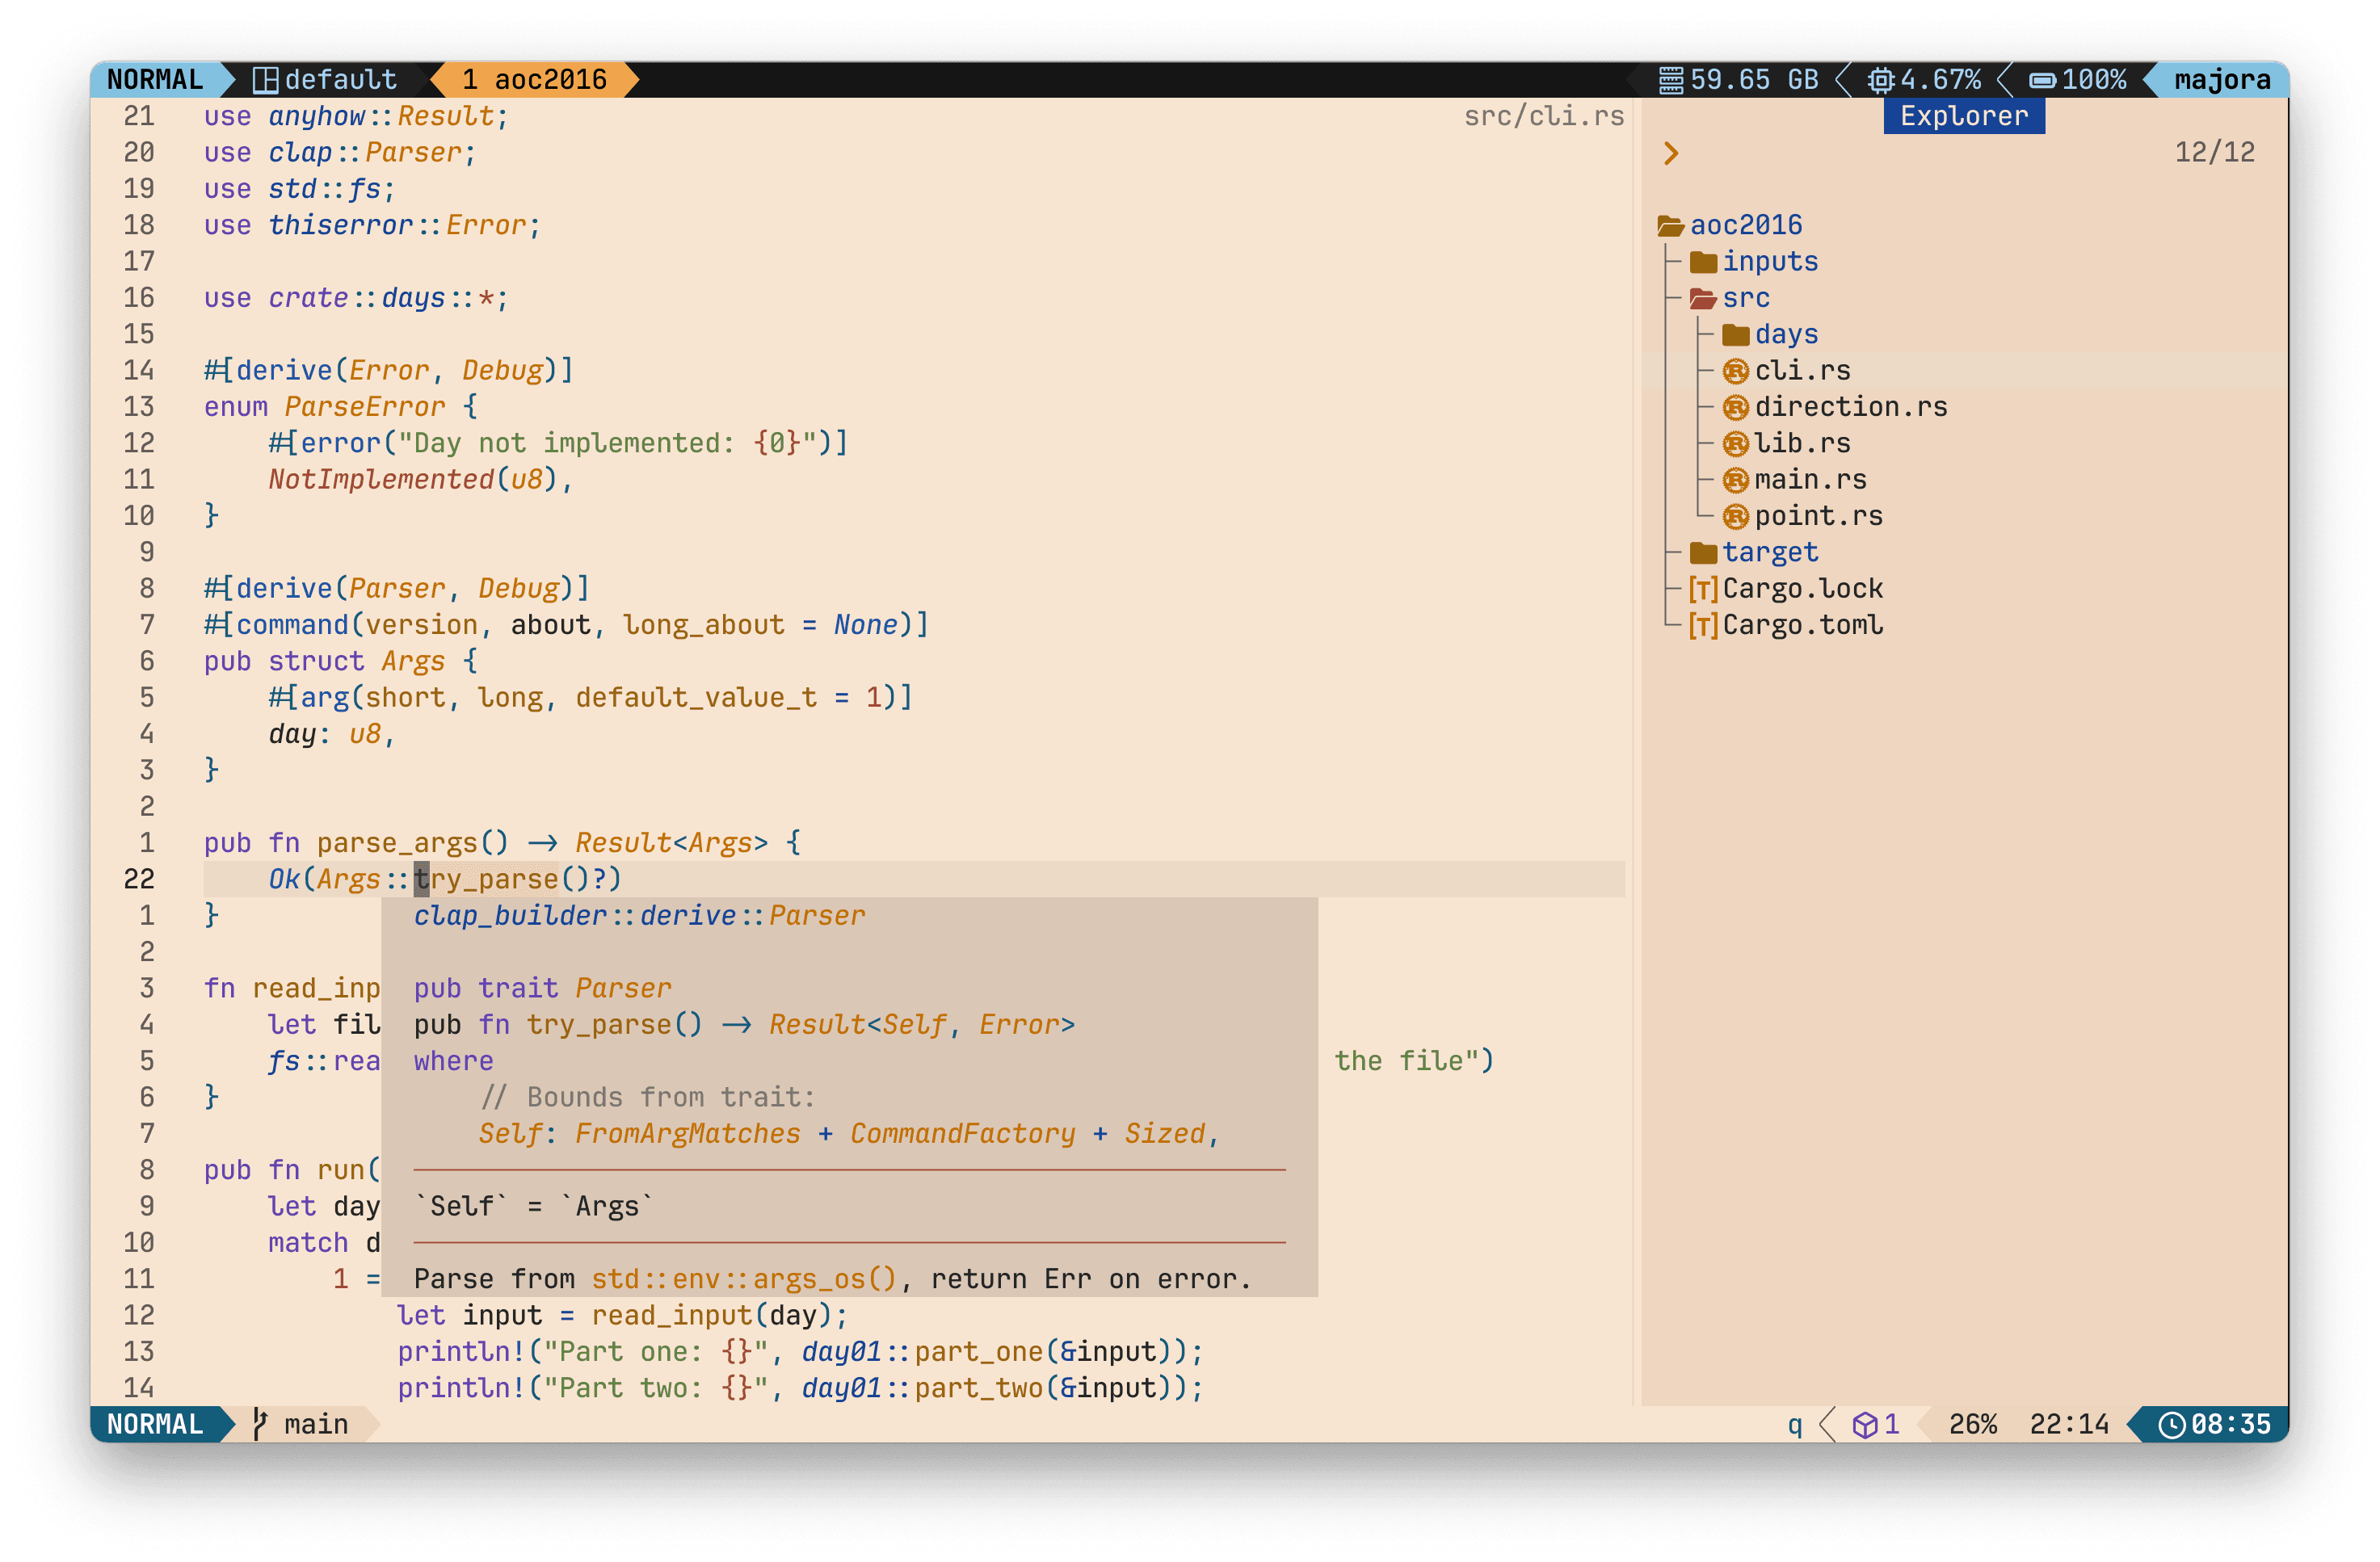This screenshot has width=2380, height=1562.
Task: Click the Rust icon beside lib.rs
Action: tap(1736, 444)
